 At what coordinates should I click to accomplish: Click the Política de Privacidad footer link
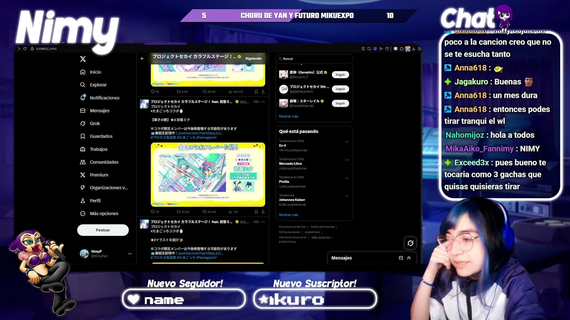[323, 227]
